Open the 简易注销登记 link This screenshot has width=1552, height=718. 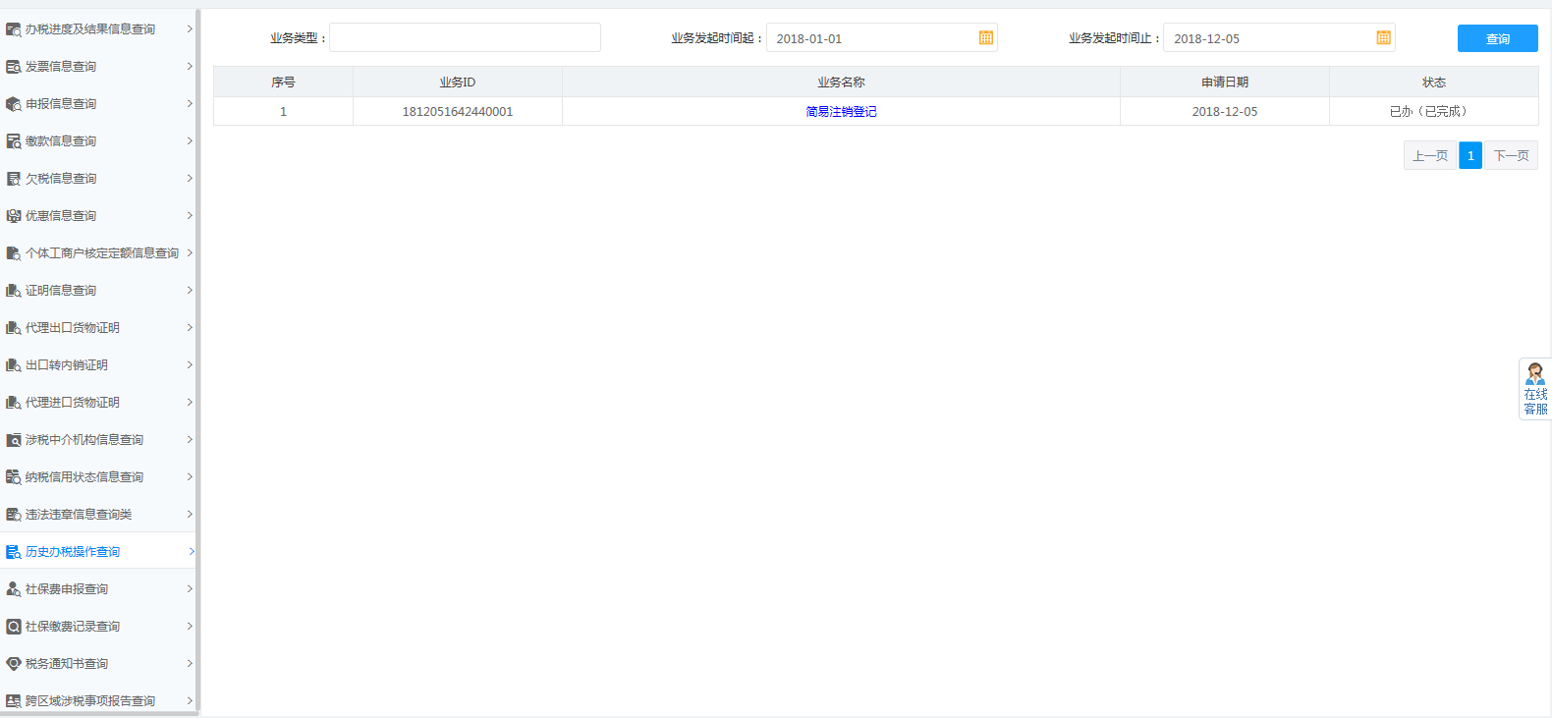tap(841, 112)
